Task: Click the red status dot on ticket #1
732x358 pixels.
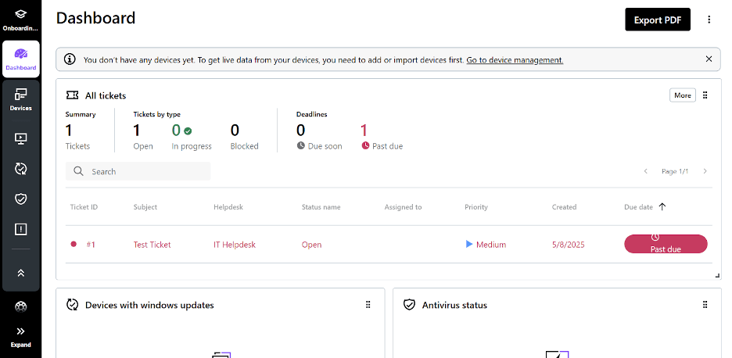Action: [74, 244]
